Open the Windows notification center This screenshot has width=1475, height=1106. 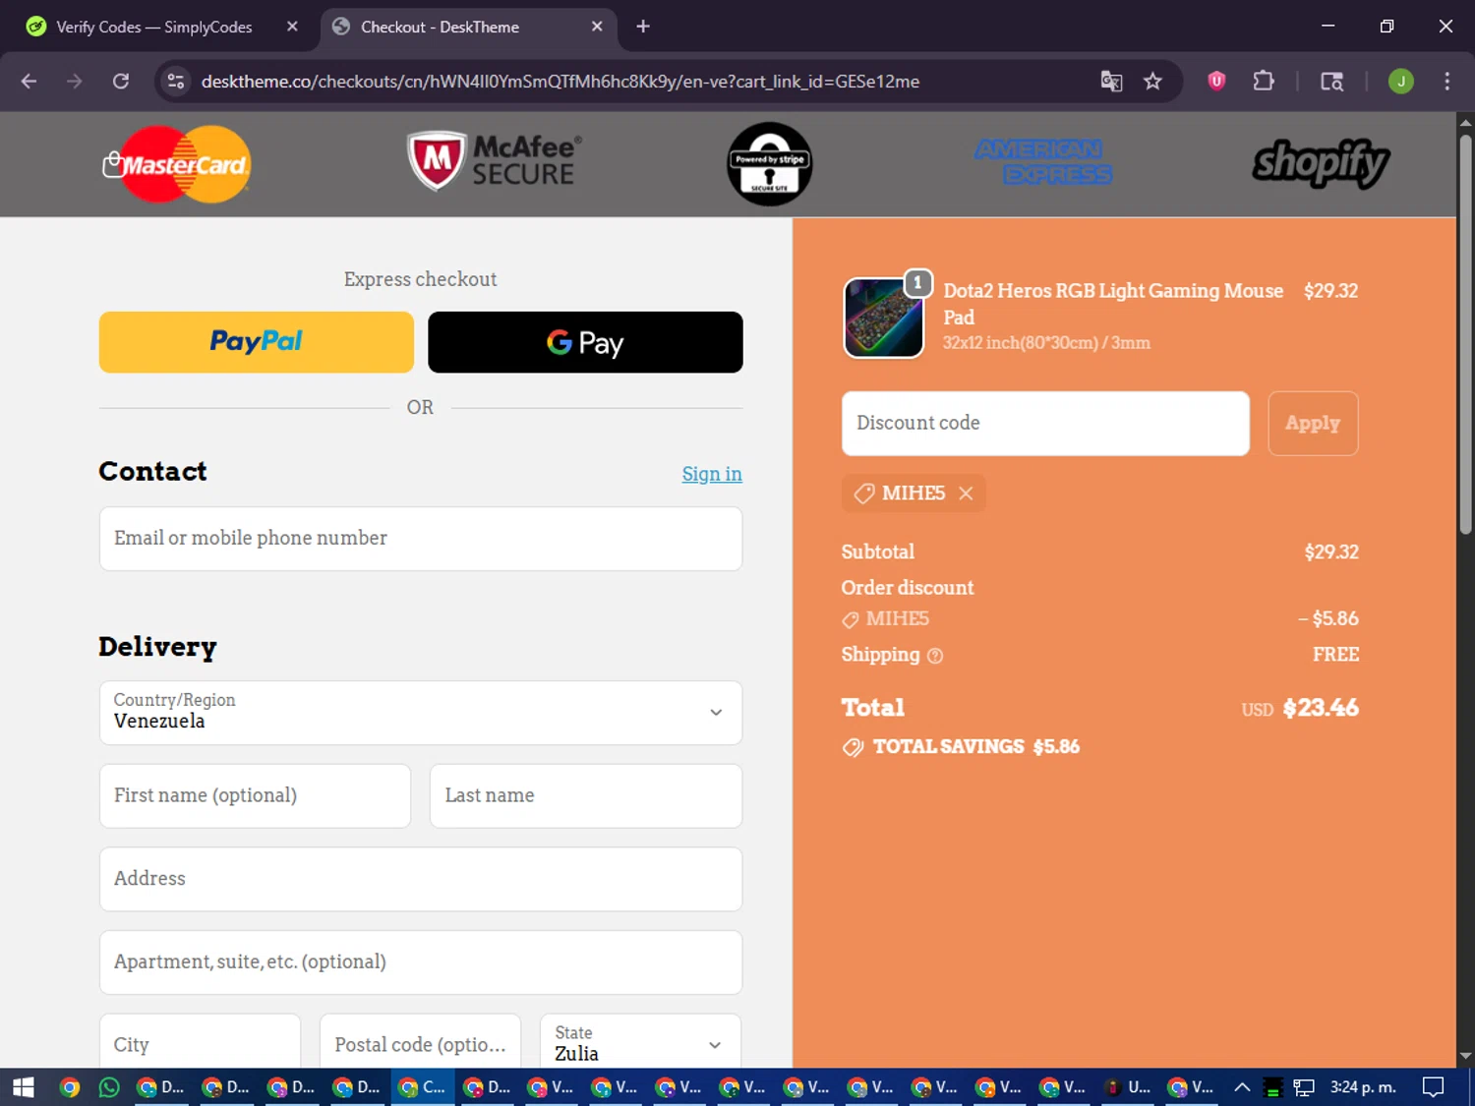point(1434,1087)
